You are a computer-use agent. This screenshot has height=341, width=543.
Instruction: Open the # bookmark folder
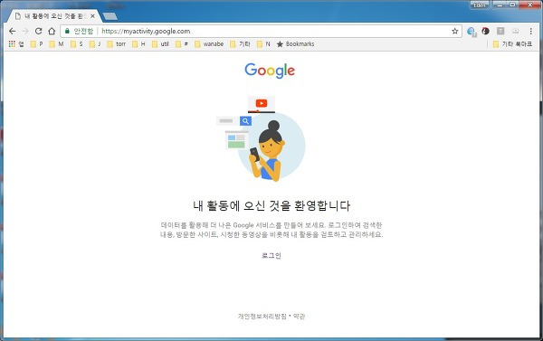pos(182,44)
